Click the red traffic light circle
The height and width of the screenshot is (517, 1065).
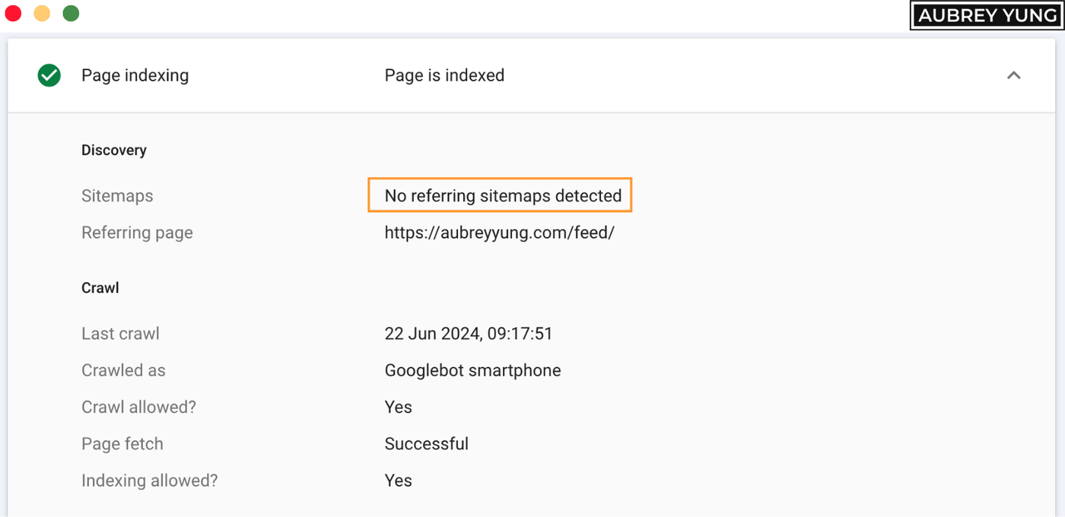pos(13,13)
